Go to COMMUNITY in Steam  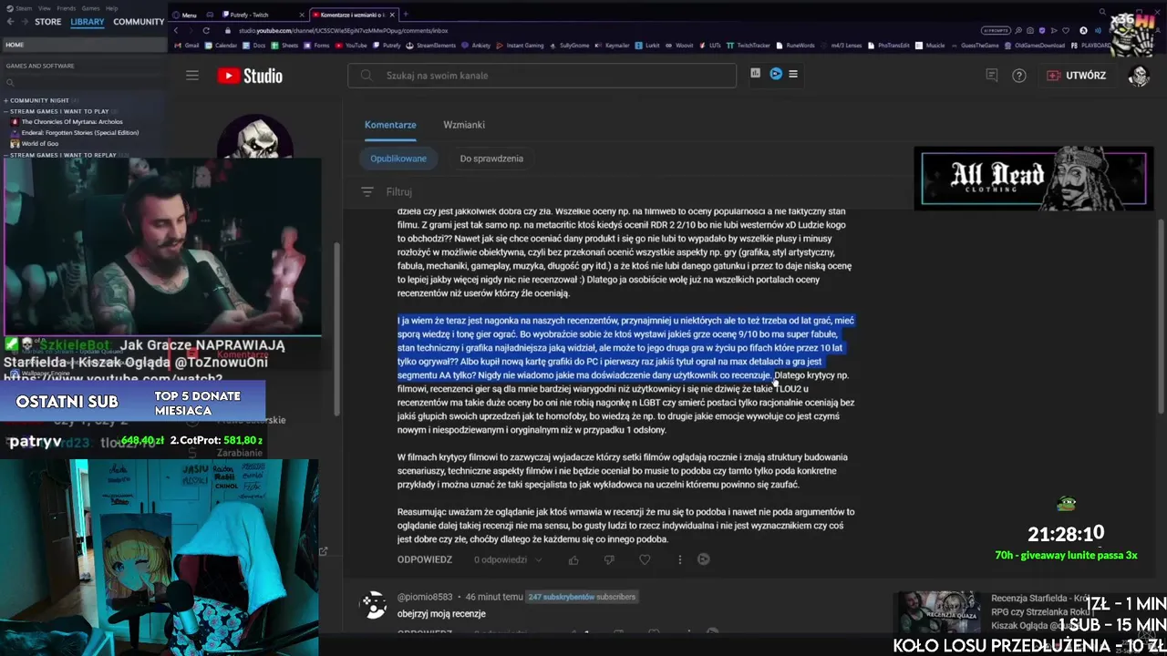coord(139,22)
